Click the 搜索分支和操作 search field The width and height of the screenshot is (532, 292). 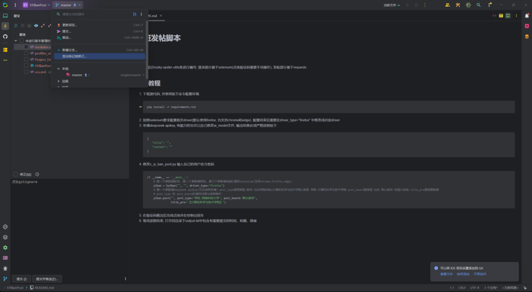click(94, 14)
